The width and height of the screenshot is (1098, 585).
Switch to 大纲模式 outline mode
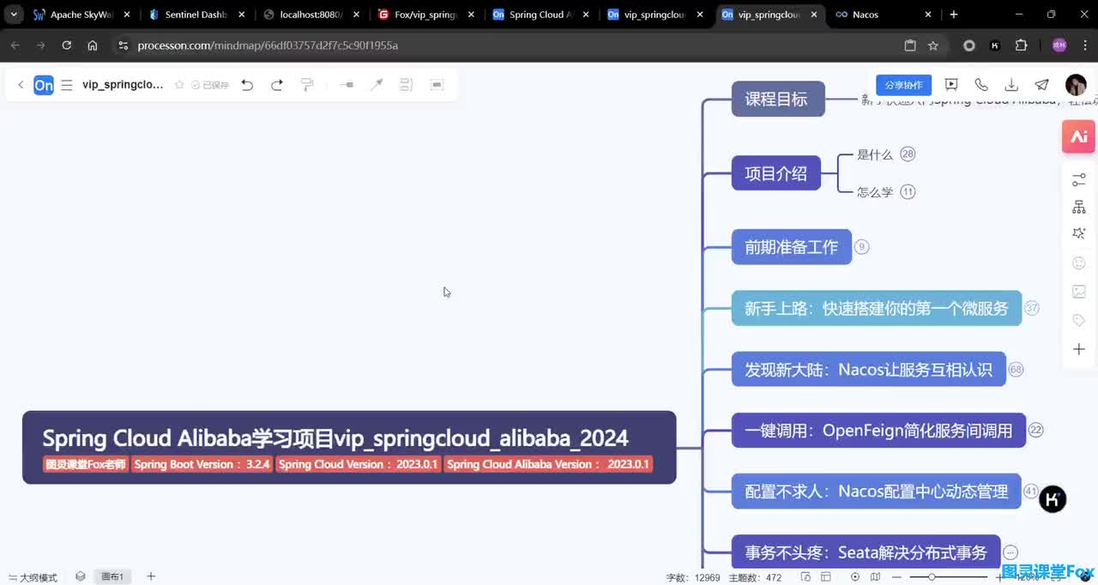[x=33, y=577]
